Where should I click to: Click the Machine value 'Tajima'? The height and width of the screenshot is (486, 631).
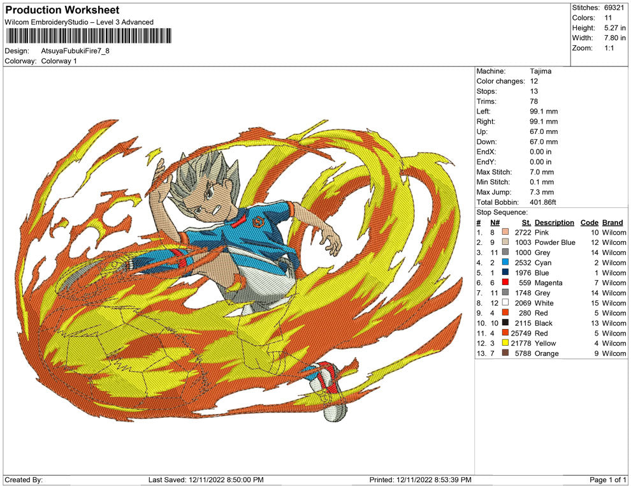pyautogui.click(x=540, y=71)
